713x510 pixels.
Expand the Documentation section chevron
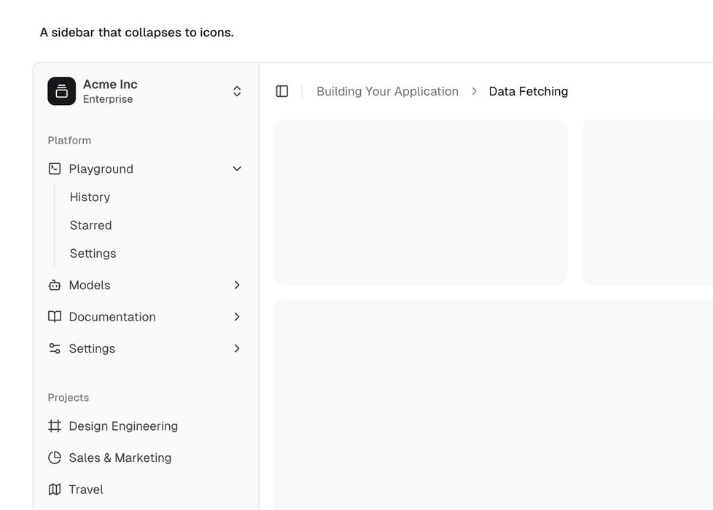click(x=237, y=317)
